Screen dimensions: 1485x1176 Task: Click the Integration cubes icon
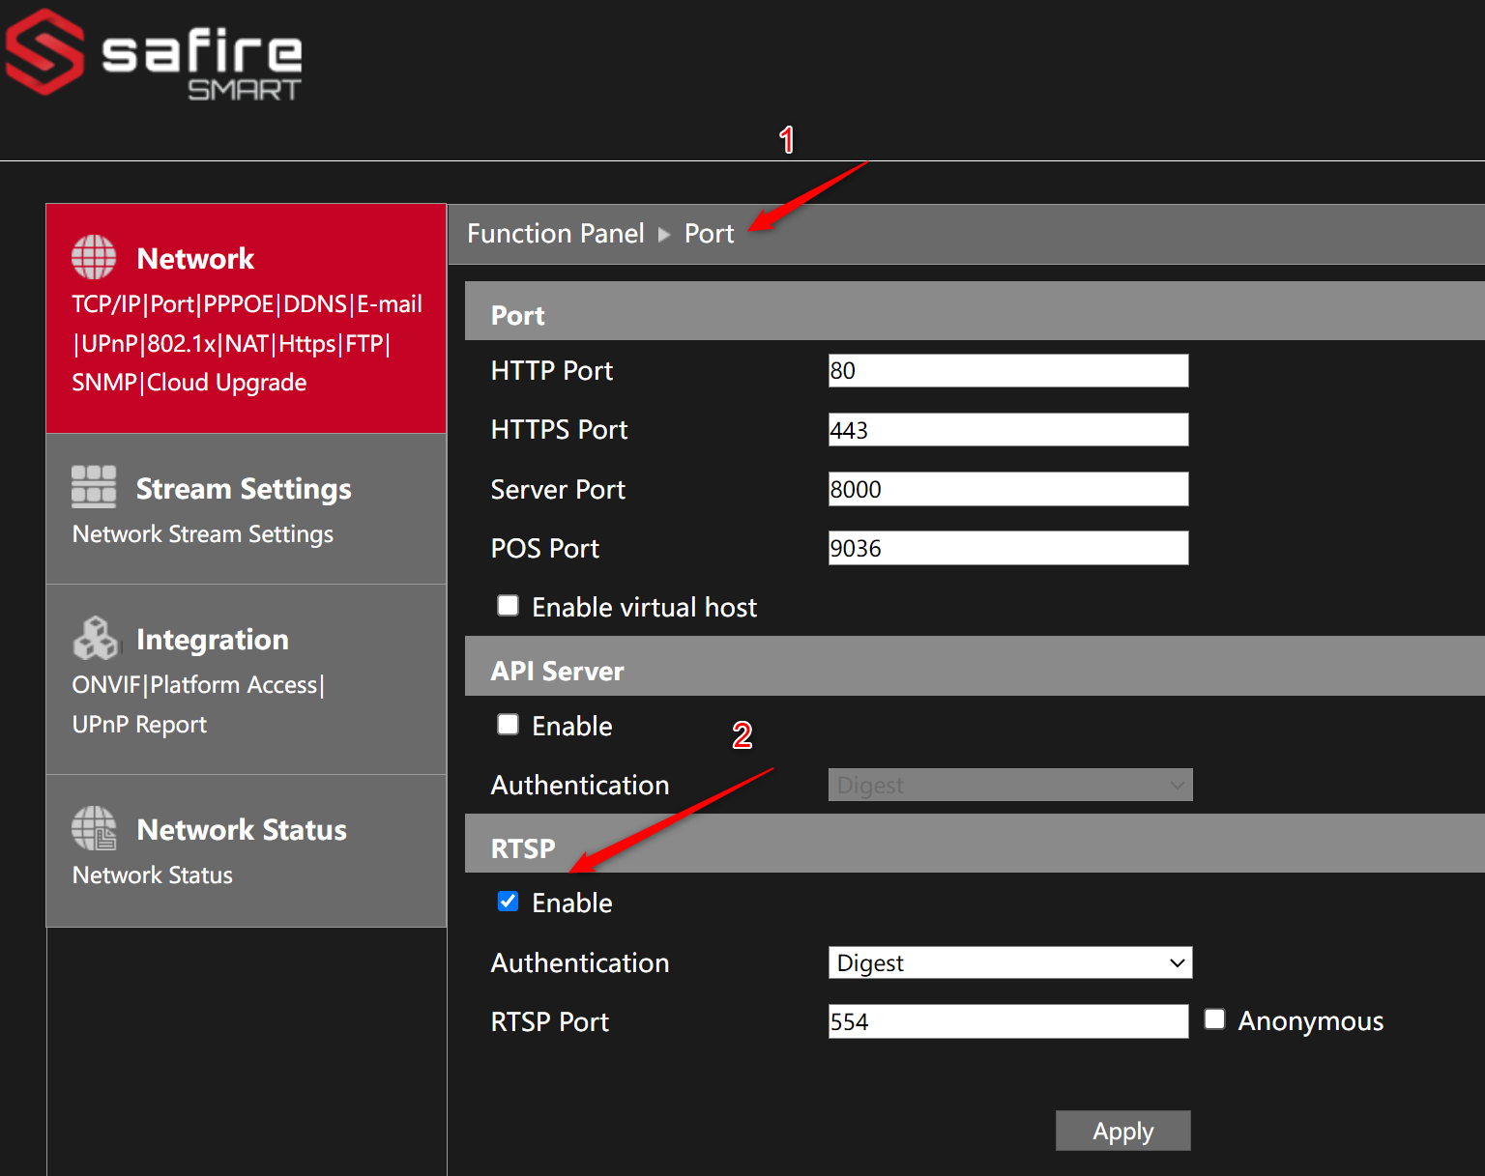[95, 639]
